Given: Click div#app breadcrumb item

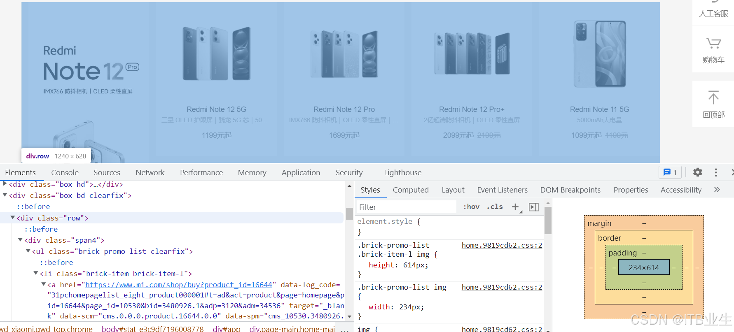Looking at the screenshot, I should 227,329.
